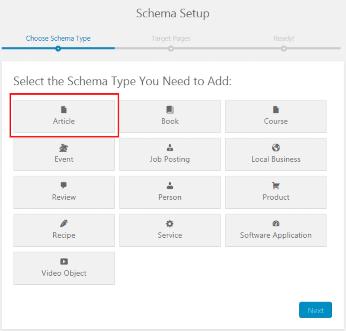Click the Book label text

click(x=170, y=121)
